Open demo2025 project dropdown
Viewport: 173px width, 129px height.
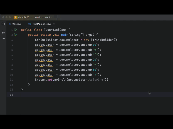click(25, 17)
